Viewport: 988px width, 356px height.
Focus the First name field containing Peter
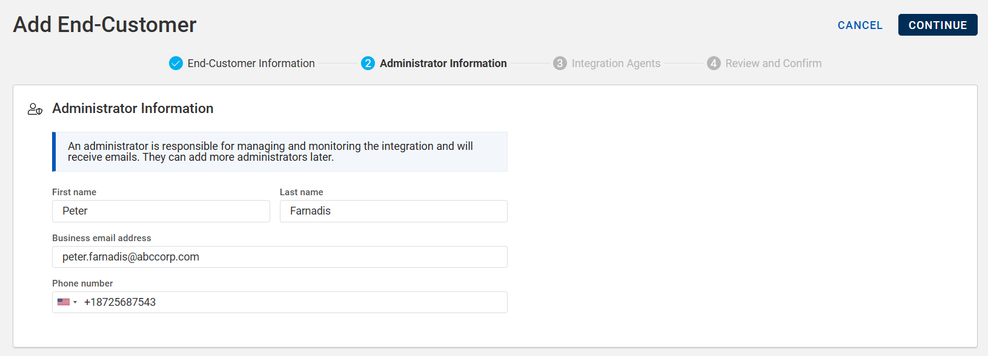(161, 211)
